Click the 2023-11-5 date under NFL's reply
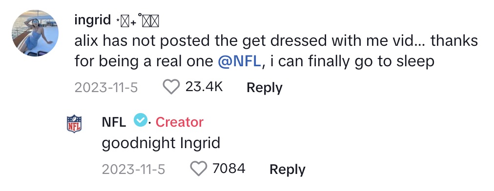Image resolution: width=494 pixels, height=191 pixels. (134, 169)
